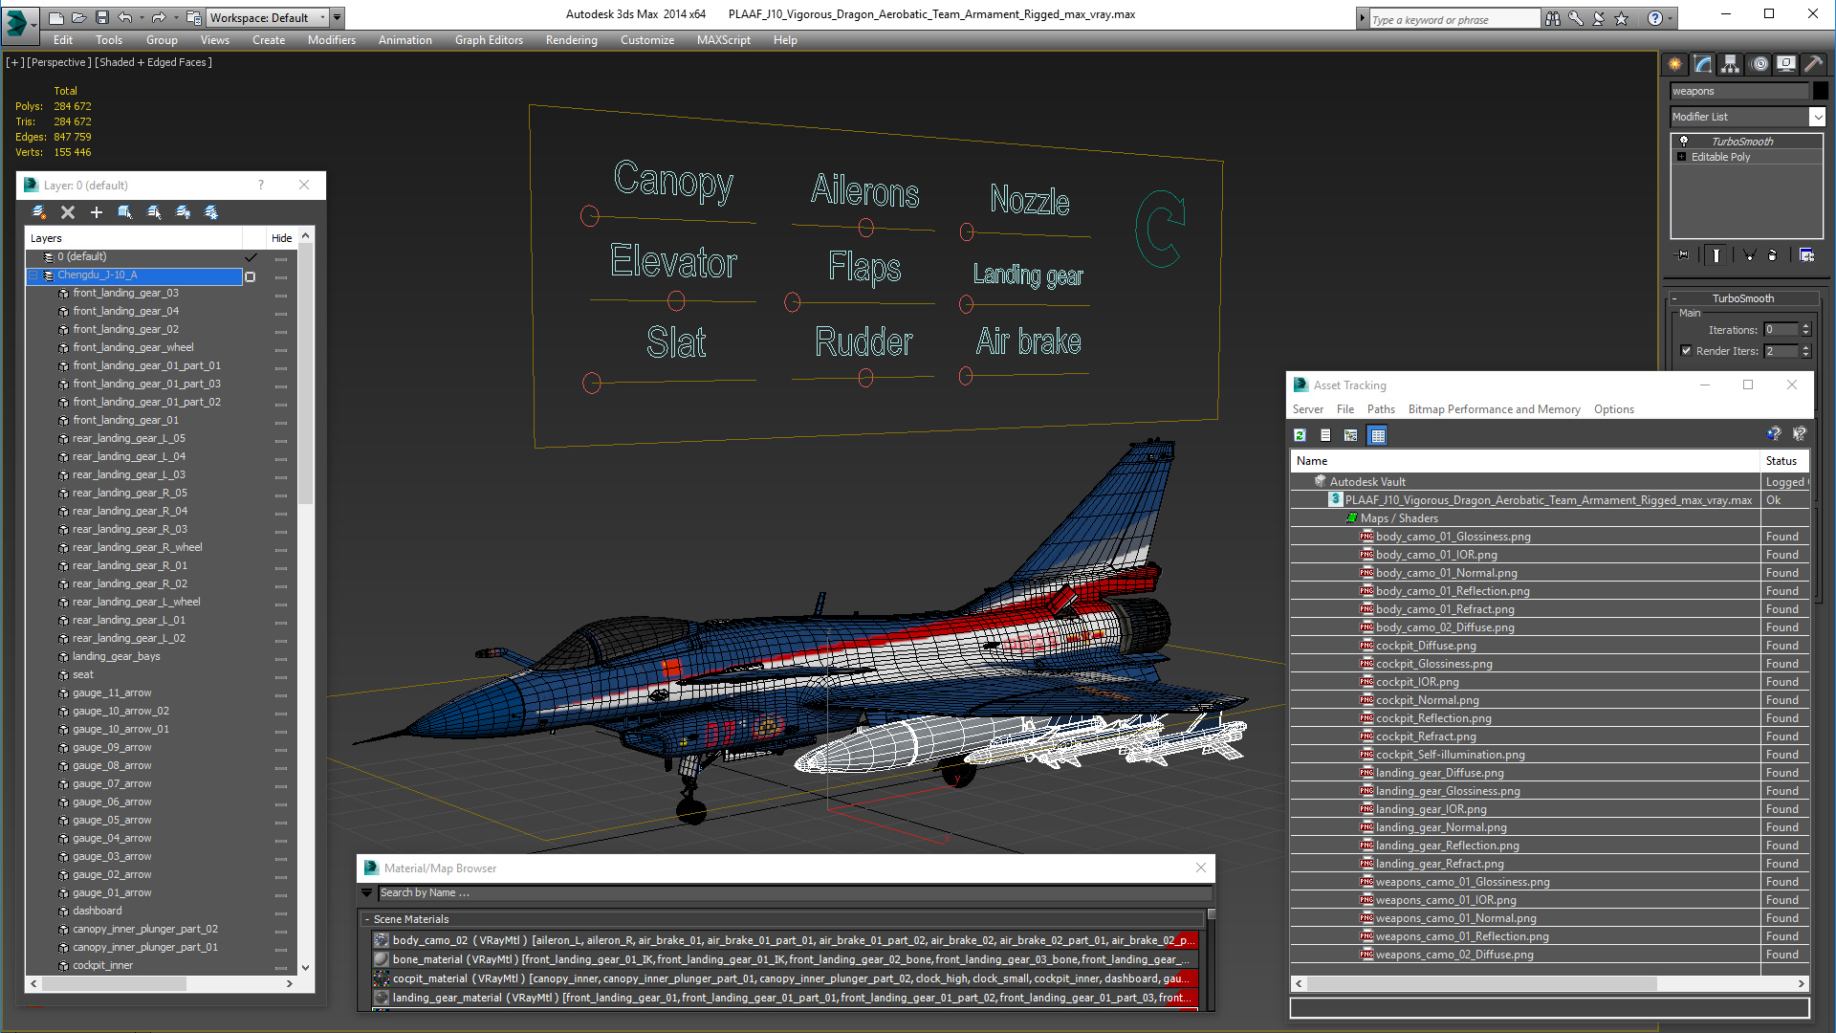
Task: Open the Modifier List dropdown
Action: pyautogui.click(x=1817, y=117)
